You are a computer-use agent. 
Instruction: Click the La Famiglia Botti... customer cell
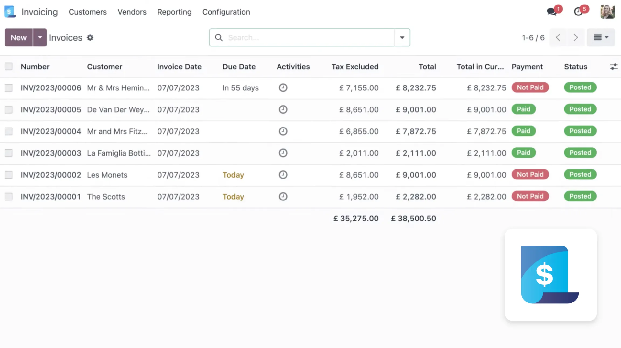(119, 153)
